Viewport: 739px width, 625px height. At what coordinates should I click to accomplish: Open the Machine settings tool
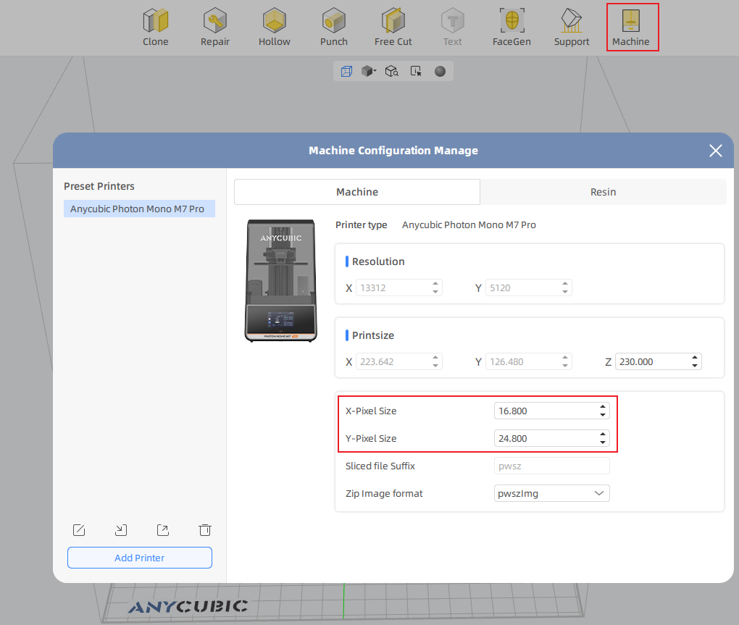point(631,28)
